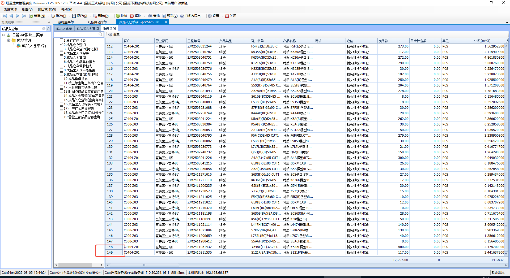Click the 修改(E) edit pencil icon

click(x=53, y=16)
